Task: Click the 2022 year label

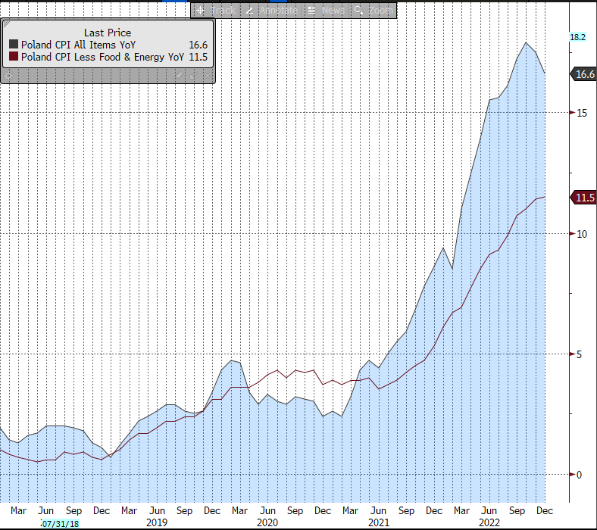Action: [489, 522]
